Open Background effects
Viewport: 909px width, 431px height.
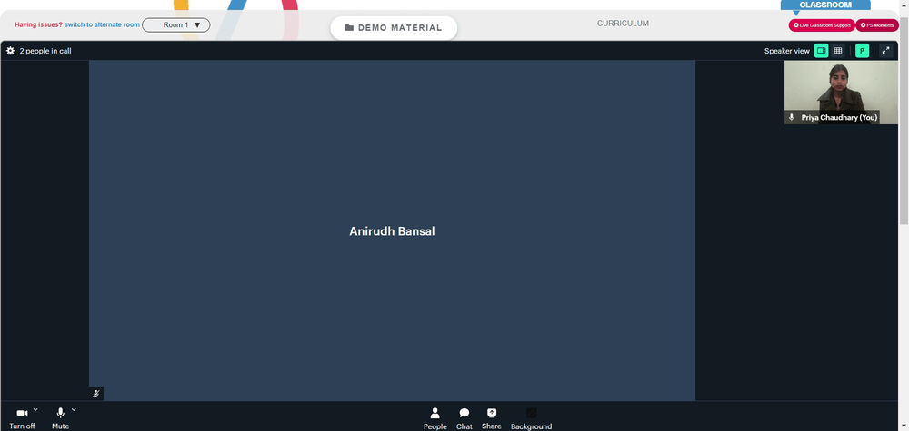click(531, 418)
